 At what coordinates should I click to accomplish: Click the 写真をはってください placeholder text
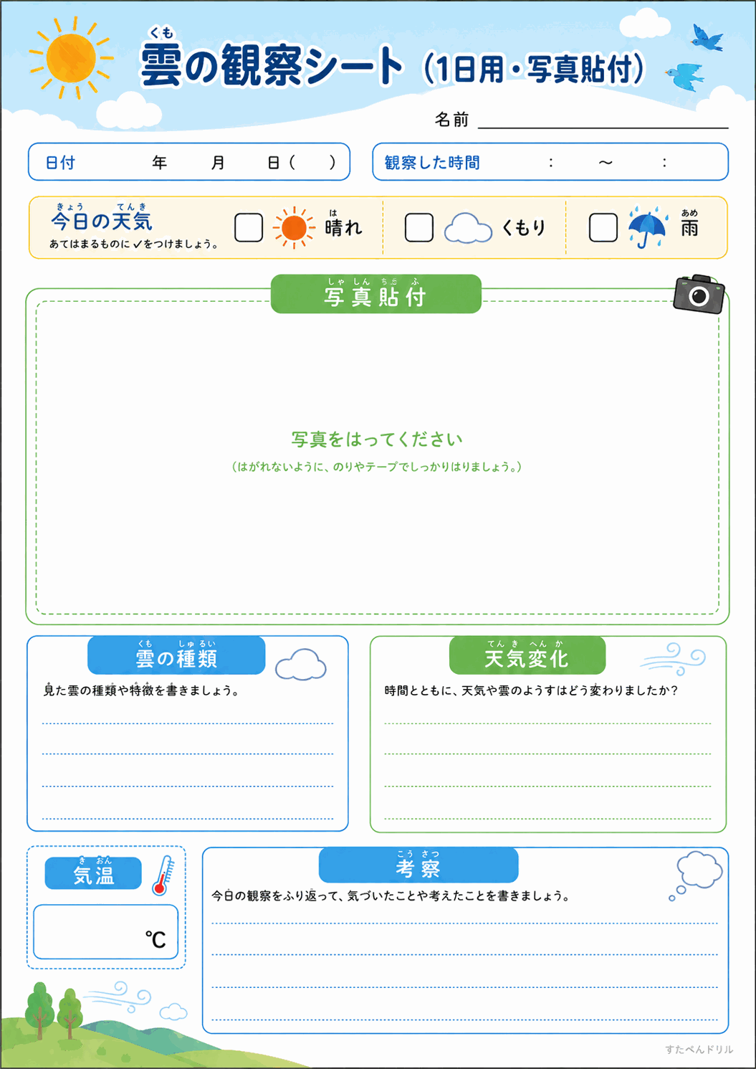(x=377, y=439)
